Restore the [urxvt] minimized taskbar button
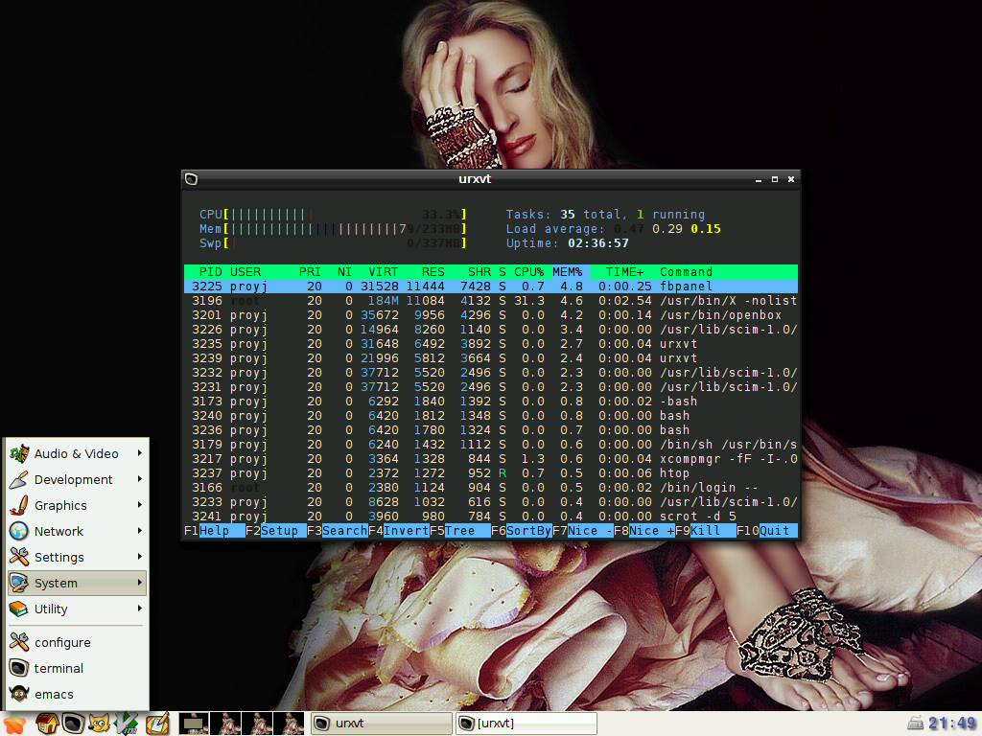 pyautogui.click(x=526, y=724)
